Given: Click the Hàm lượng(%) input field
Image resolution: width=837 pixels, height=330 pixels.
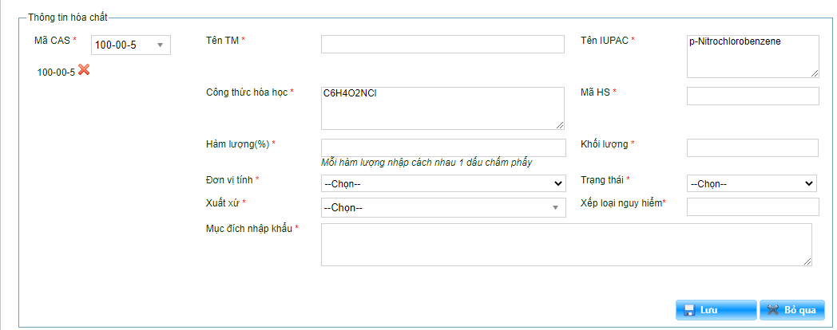Looking at the screenshot, I should pos(442,147).
